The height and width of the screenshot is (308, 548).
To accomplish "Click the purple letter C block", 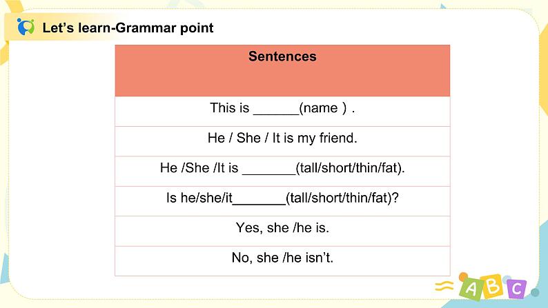I will (x=515, y=288).
